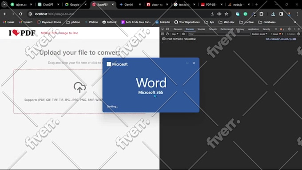
Task: Open the top JavaScript context dropdown
Action: (175, 34)
